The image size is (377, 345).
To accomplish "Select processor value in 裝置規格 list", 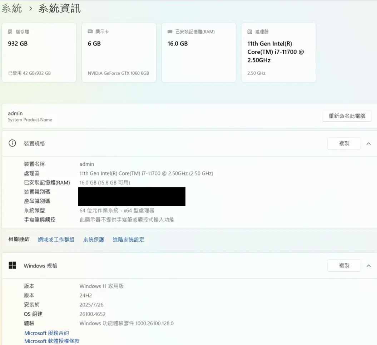I will (x=147, y=173).
